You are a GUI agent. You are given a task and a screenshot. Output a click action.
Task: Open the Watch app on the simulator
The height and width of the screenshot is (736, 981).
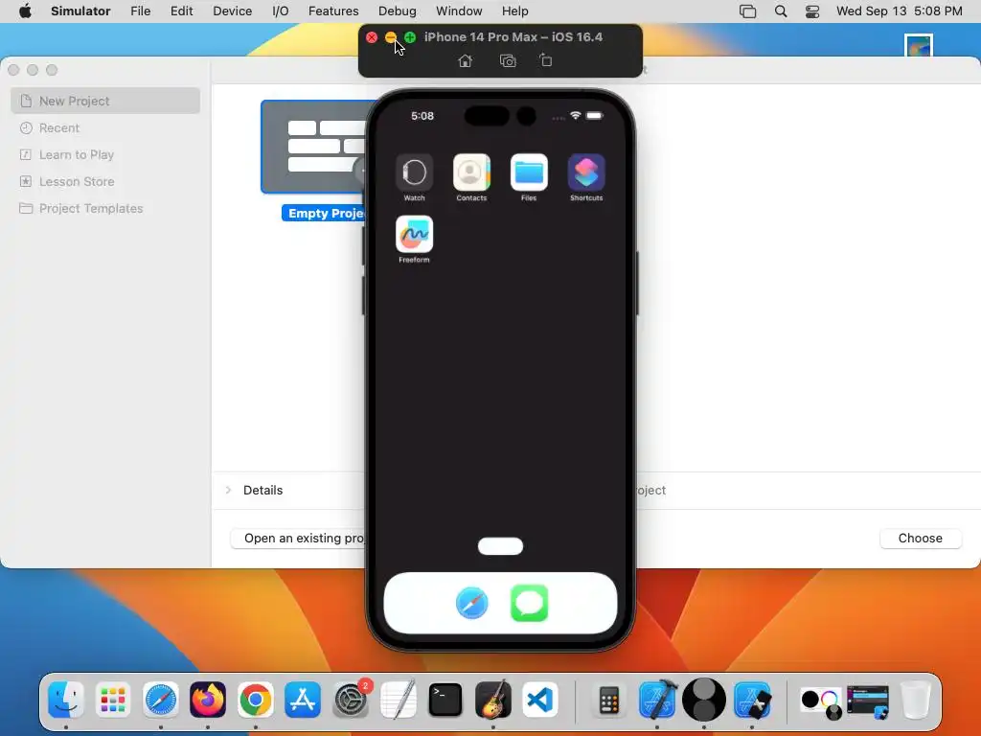[x=414, y=172]
